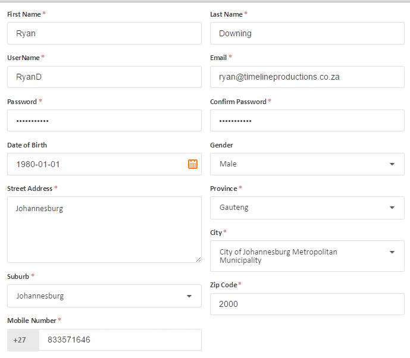Focus the Password input field
The image size is (410, 358).
click(x=104, y=121)
